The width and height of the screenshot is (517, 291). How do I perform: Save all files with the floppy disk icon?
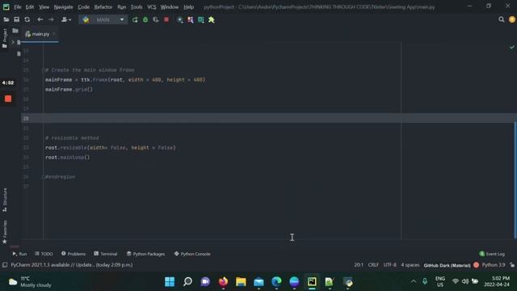point(16,19)
